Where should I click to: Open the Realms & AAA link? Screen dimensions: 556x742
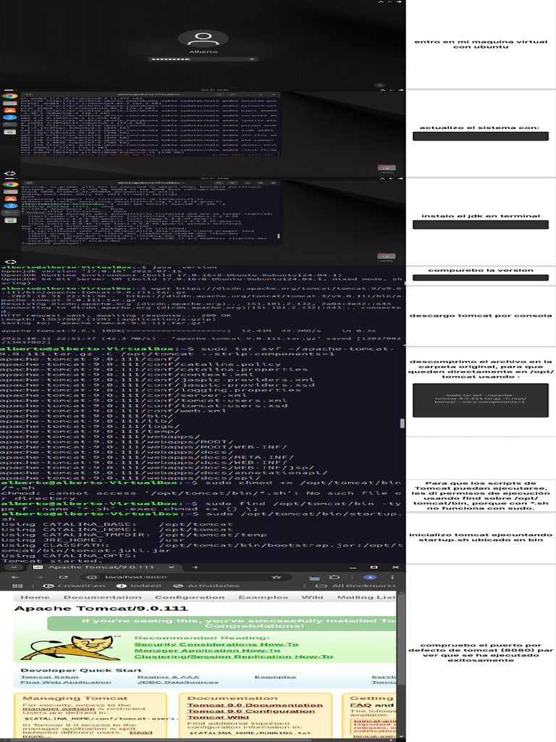click(x=168, y=678)
